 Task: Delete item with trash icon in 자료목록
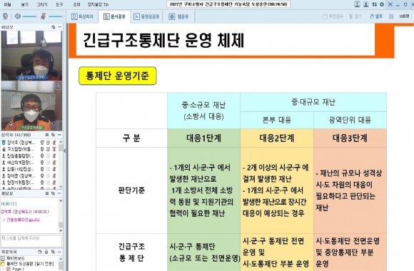pos(46,252)
